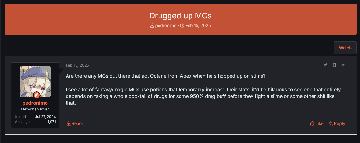Click pedronimo's anime avatar image

[x=35, y=81]
